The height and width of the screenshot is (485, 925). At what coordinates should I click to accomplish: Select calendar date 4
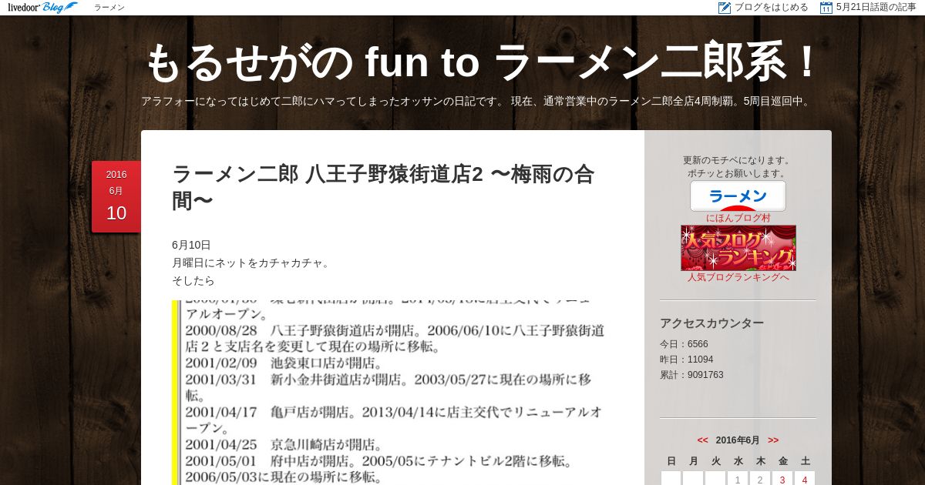[x=805, y=480]
